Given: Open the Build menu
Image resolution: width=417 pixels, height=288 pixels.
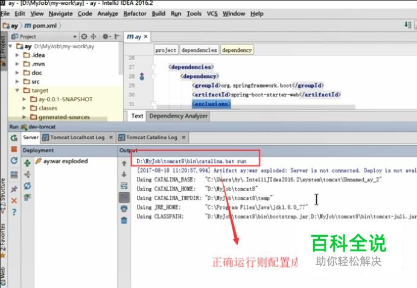Looking at the screenshot, I should (x=159, y=13).
